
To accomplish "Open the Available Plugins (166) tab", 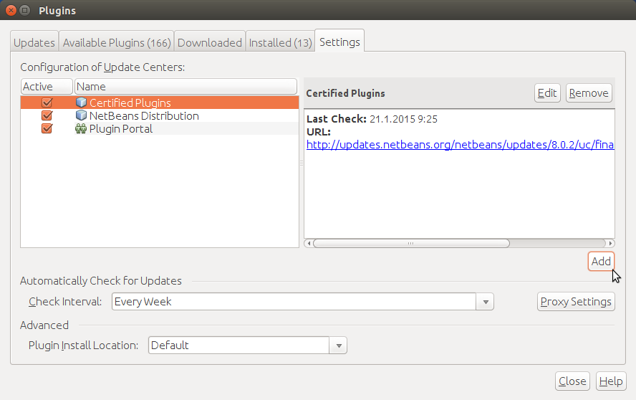I will (x=117, y=42).
